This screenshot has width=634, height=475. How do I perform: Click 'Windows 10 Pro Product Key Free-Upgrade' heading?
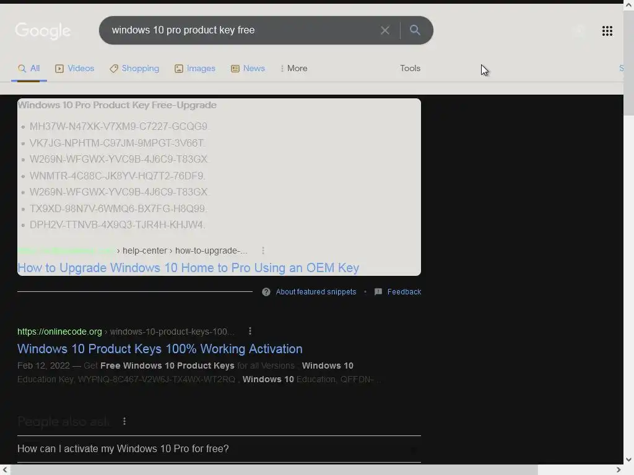click(x=117, y=105)
